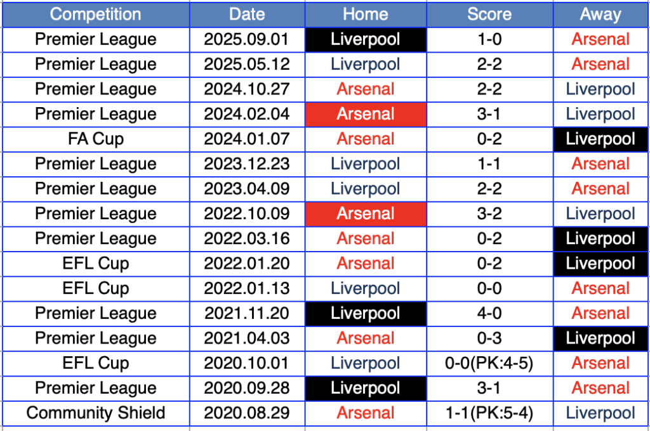Select the date cell 2021.11.20
This screenshot has height=431, width=650.
pyautogui.click(x=246, y=313)
